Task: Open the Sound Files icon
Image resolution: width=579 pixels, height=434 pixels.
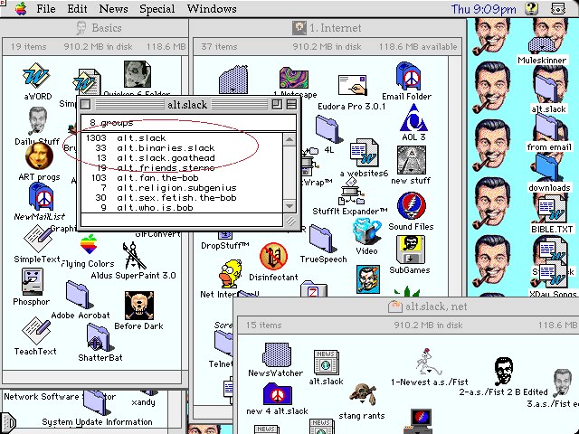Action: (412, 206)
